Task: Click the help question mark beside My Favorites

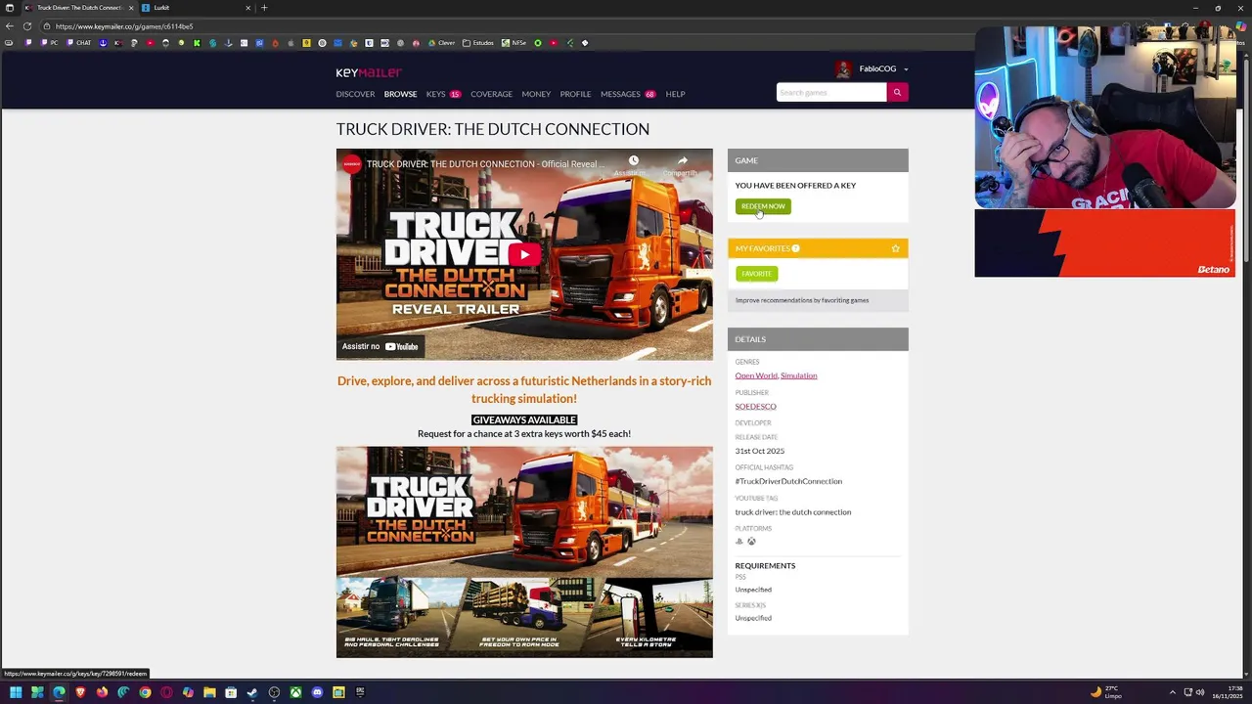Action: pyautogui.click(x=795, y=248)
